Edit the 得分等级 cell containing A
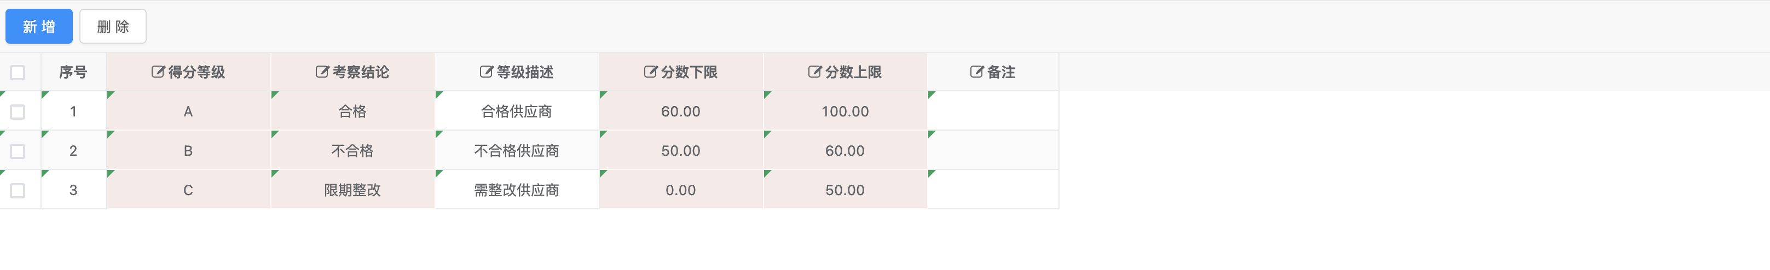The width and height of the screenshot is (1770, 270). pyautogui.click(x=188, y=111)
